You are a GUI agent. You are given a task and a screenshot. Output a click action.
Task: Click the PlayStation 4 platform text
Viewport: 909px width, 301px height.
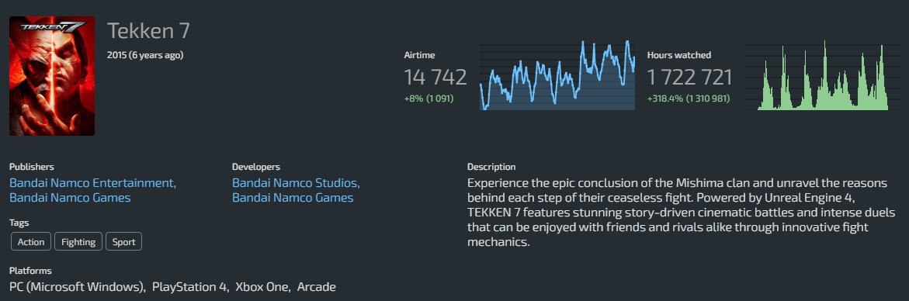pyautogui.click(x=190, y=286)
